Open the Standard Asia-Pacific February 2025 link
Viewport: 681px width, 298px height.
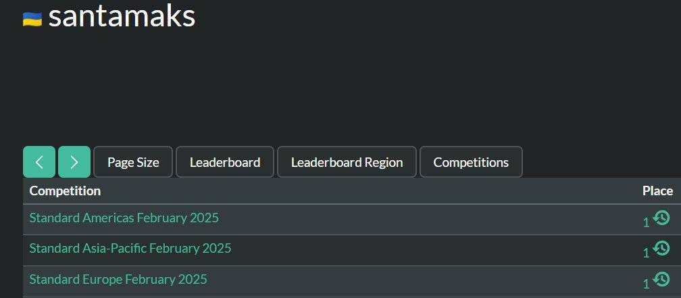point(130,249)
